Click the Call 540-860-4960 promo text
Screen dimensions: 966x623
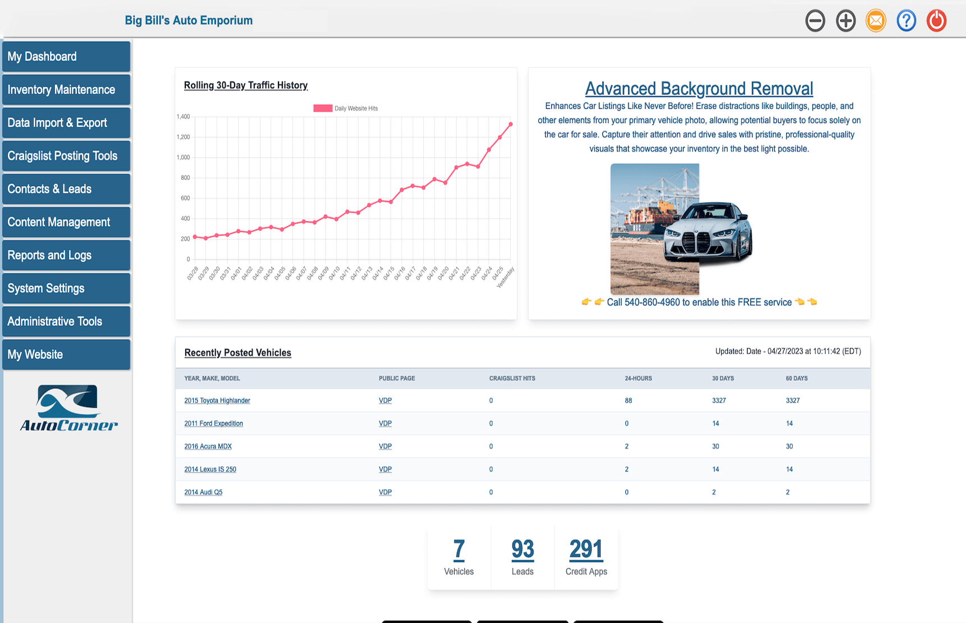(x=699, y=302)
